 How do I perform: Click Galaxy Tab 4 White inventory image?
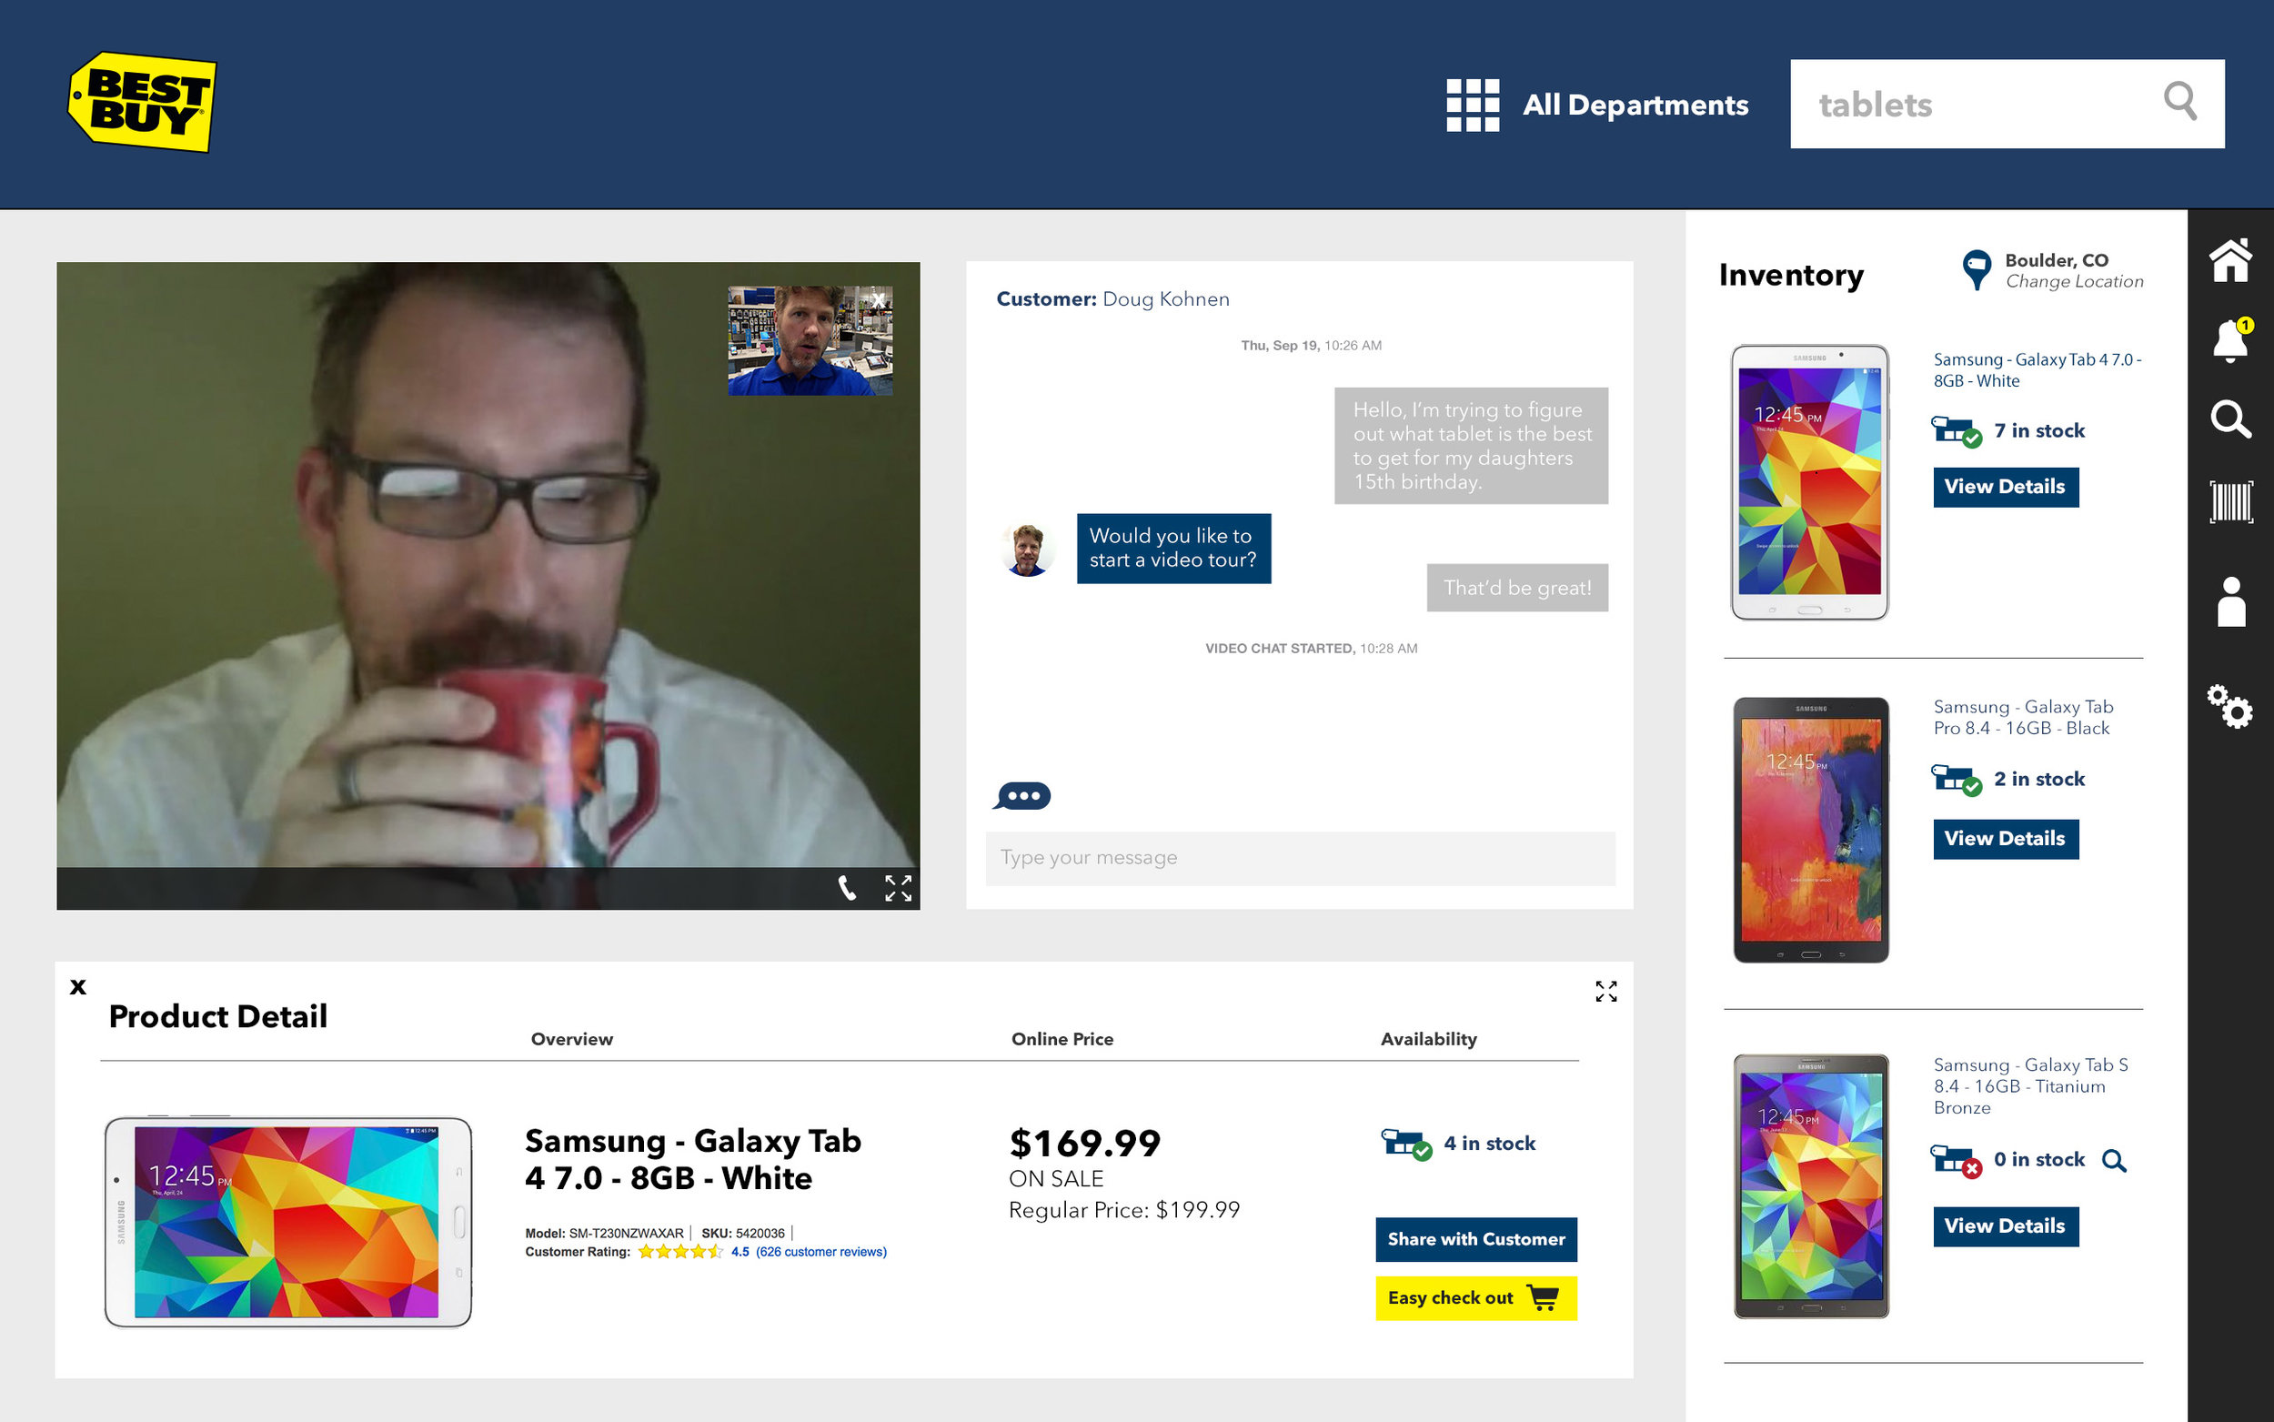(x=1809, y=481)
